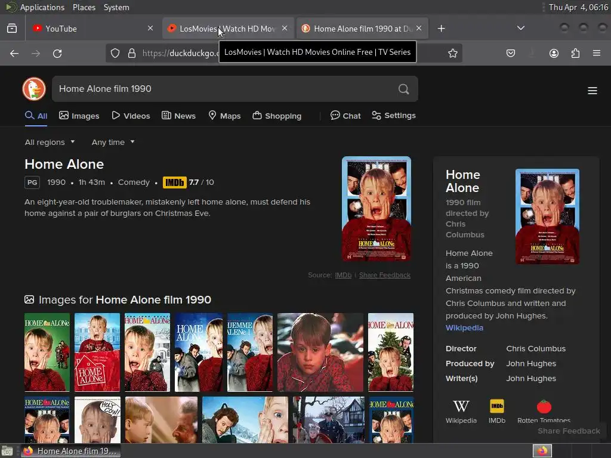
Task: Switch to the LosMovies tab
Action: (227, 29)
